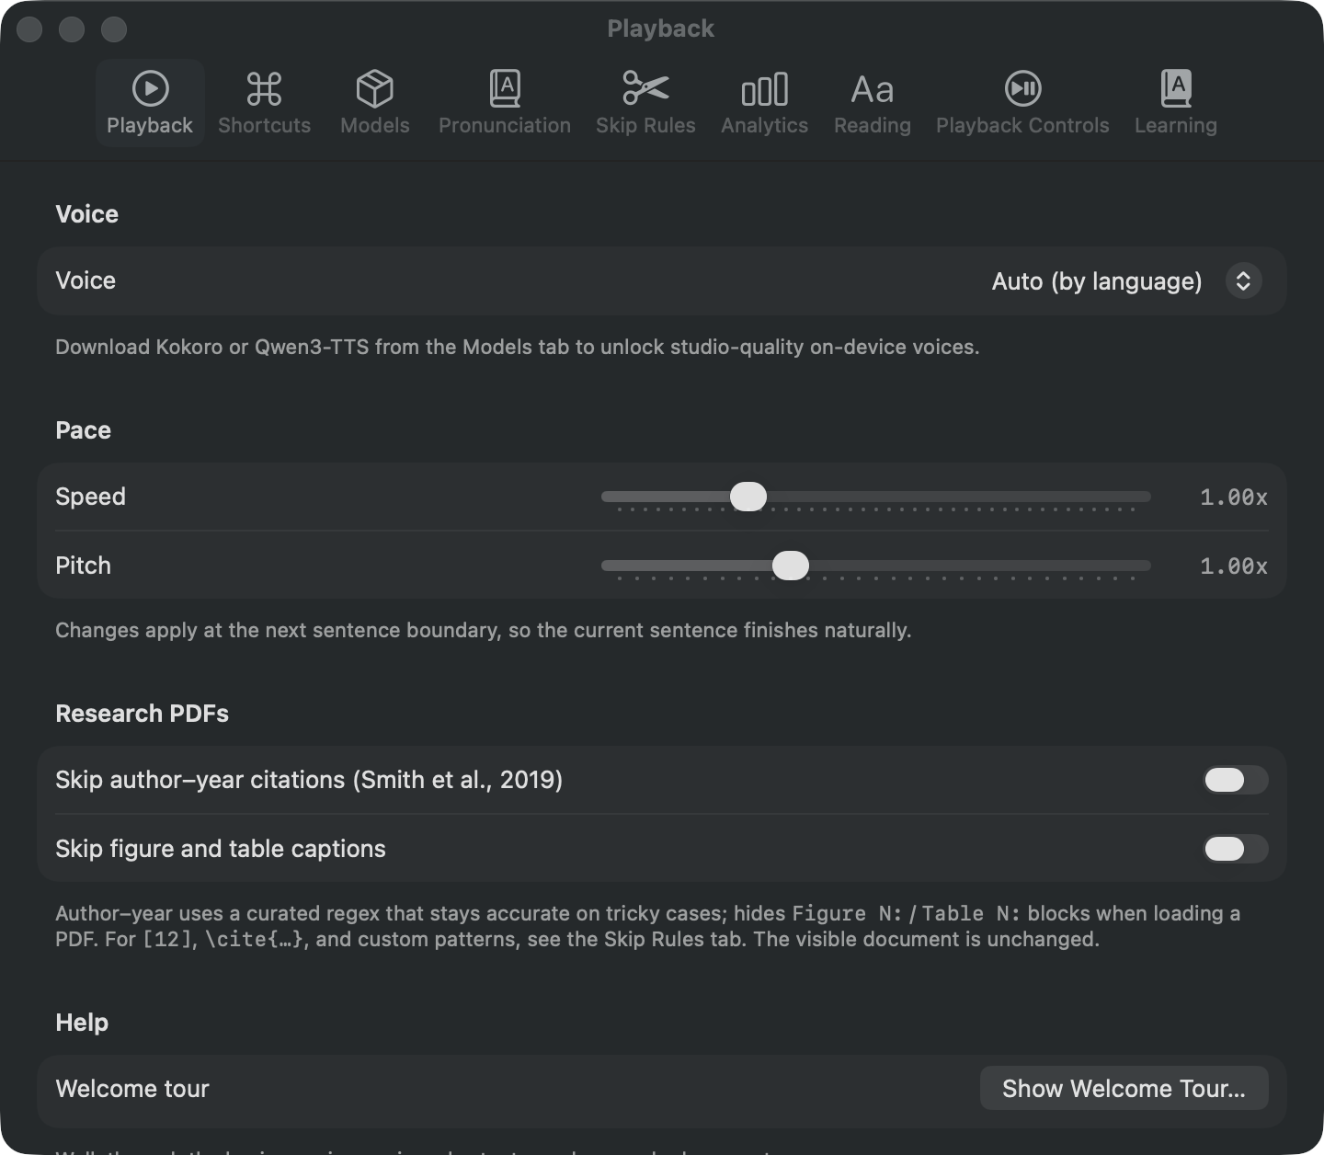
Task: Click the Welcome tour row label
Action: click(132, 1089)
